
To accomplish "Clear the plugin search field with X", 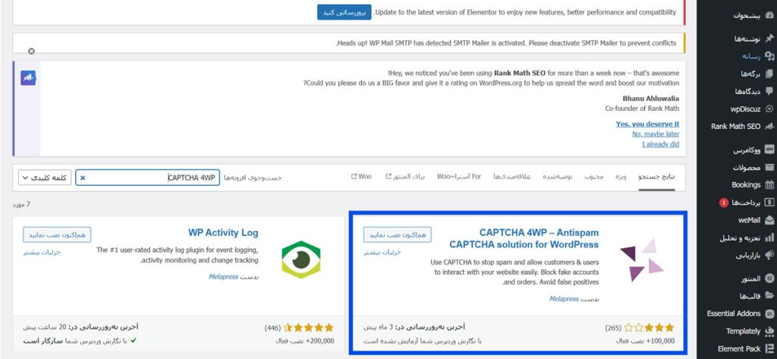I will [x=83, y=178].
